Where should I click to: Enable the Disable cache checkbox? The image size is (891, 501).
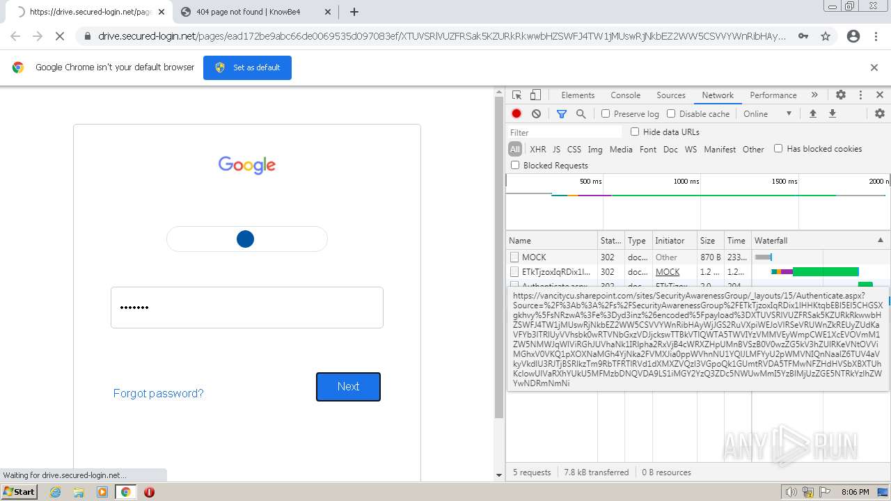click(671, 113)
